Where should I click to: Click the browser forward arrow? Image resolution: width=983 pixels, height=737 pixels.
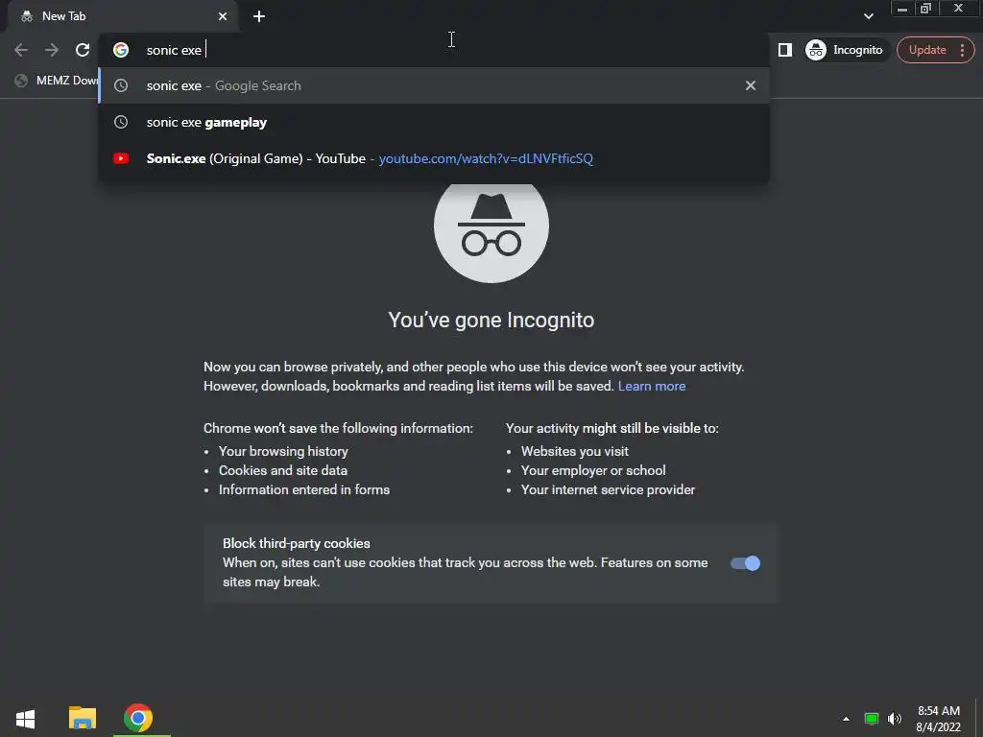coord(52,50)
